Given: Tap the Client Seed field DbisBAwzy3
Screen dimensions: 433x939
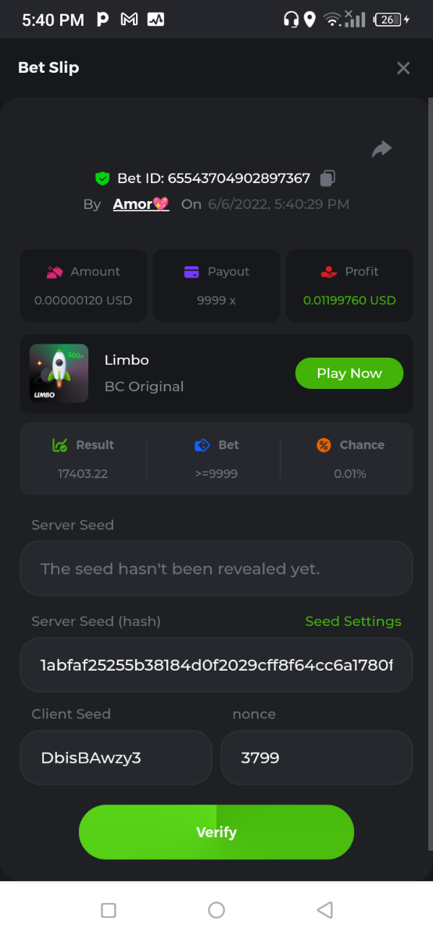Looking at the screenshot, I should pyautogui.click(x=116, y=757).
